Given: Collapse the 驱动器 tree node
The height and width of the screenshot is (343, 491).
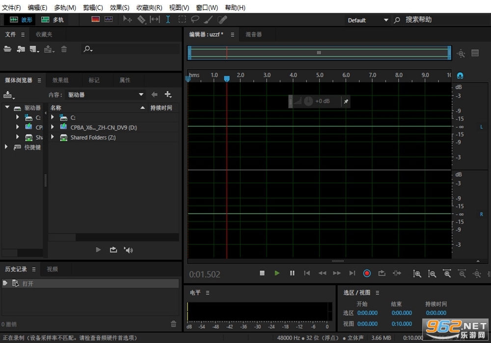Looking at the screenshot, I should tap(7, 107).
